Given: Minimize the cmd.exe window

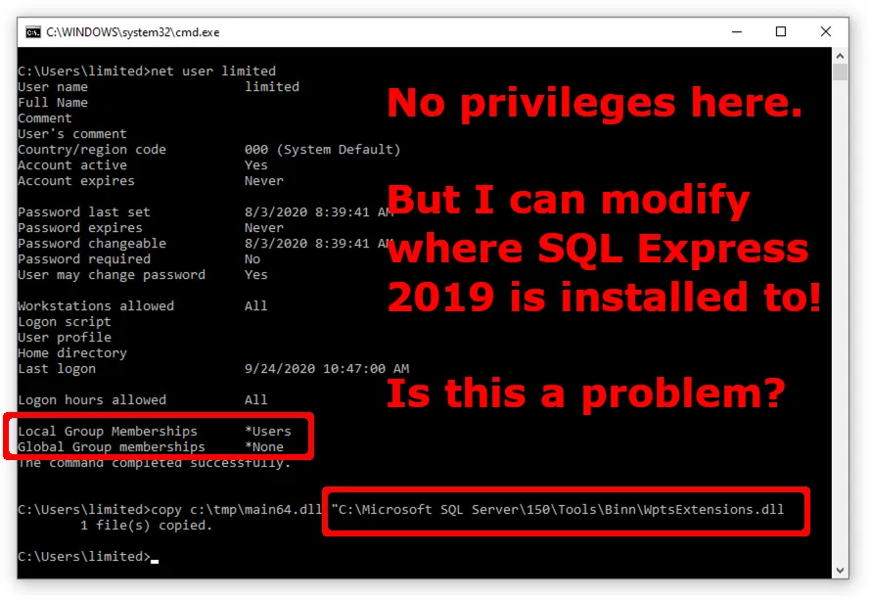Looking at the screenshot, I should pos(737,31).
